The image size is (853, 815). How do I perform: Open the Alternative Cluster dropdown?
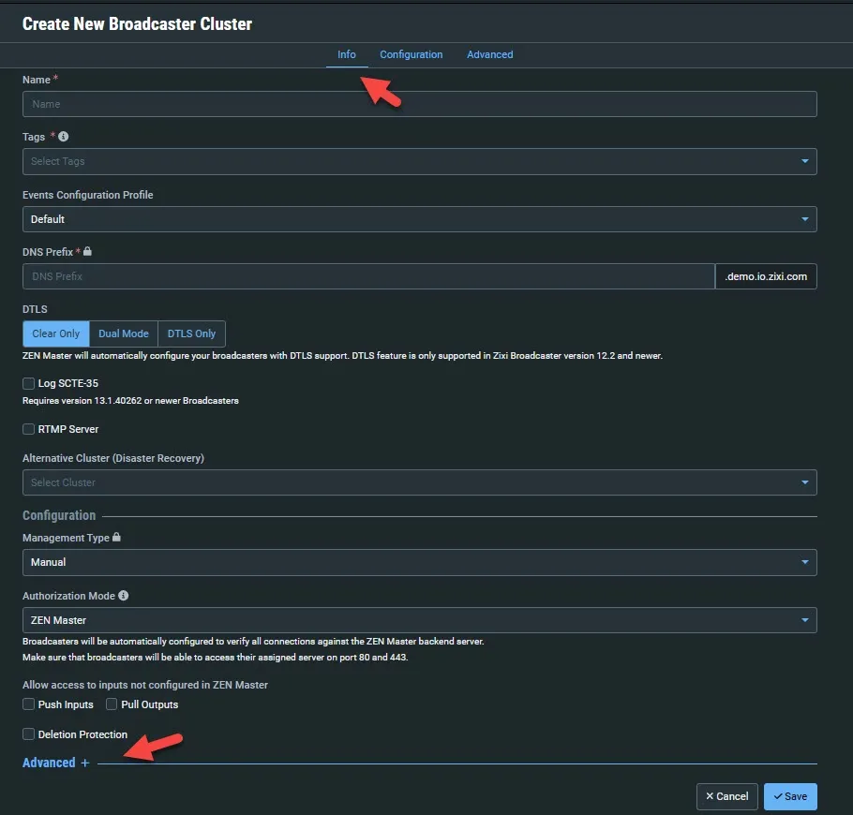point(419,482)
